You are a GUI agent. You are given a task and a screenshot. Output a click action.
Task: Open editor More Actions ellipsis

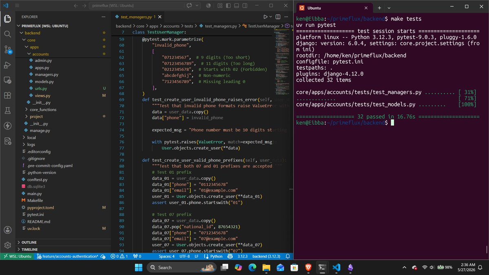click(285, 17)
